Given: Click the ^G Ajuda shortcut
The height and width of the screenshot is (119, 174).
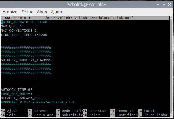Looking at the screenshot, I should point(9,111).
